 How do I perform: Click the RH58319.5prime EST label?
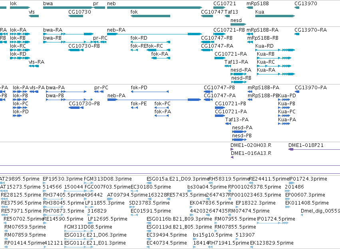tap(229, 179)
